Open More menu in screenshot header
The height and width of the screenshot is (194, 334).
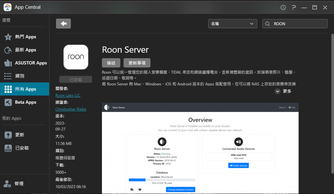coord(283,107)
